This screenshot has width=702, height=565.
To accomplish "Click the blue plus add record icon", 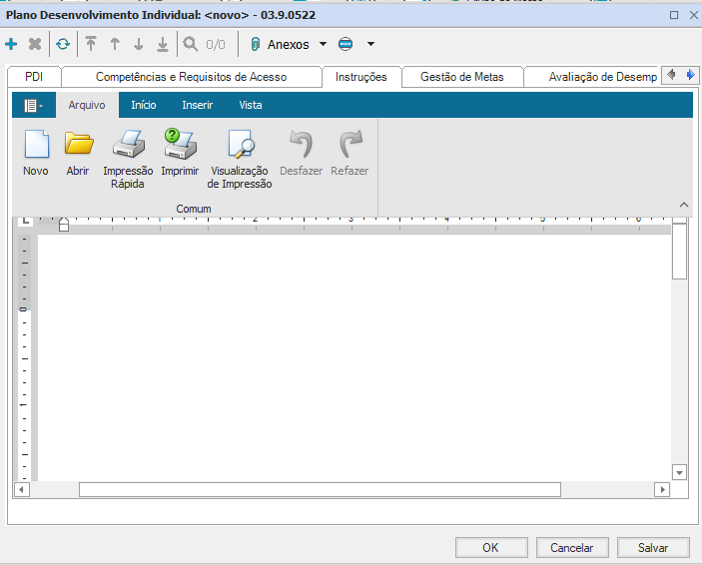I will tap(11, 45).
